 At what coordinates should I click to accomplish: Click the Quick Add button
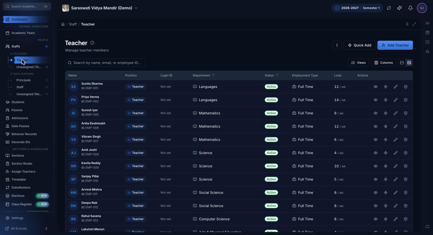(x=359, y=45)
